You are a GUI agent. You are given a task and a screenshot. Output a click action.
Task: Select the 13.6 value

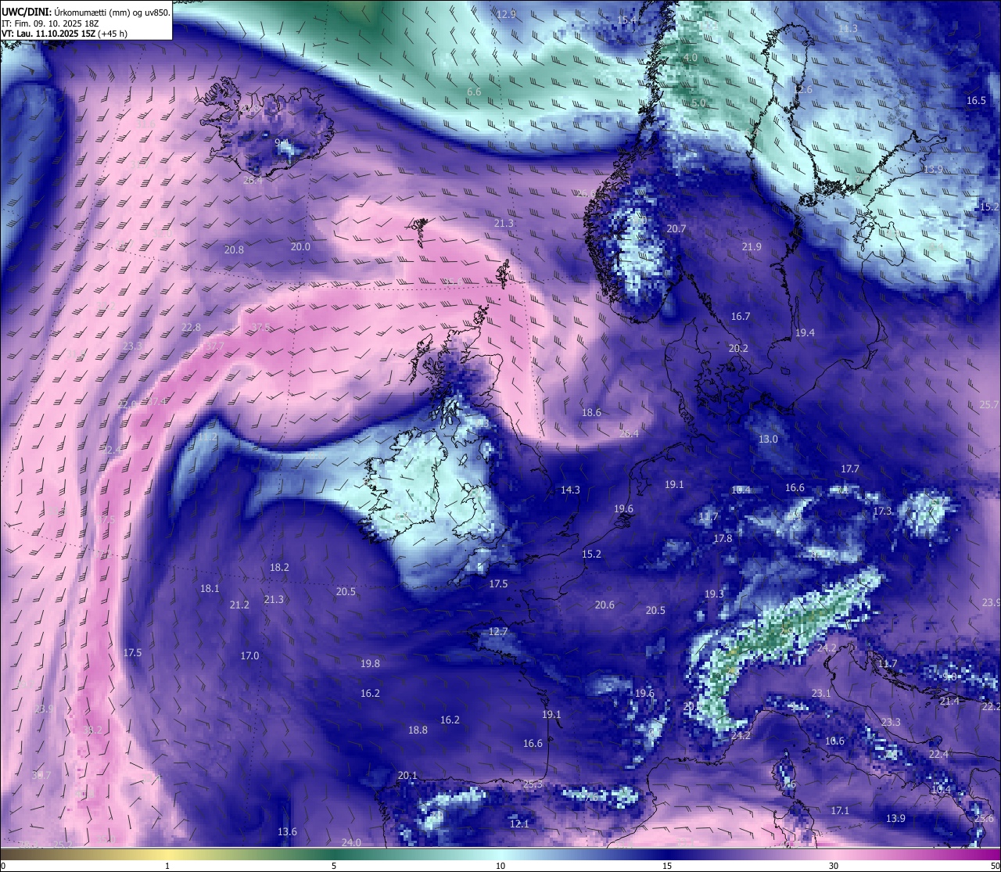click(x=287, y=832)
